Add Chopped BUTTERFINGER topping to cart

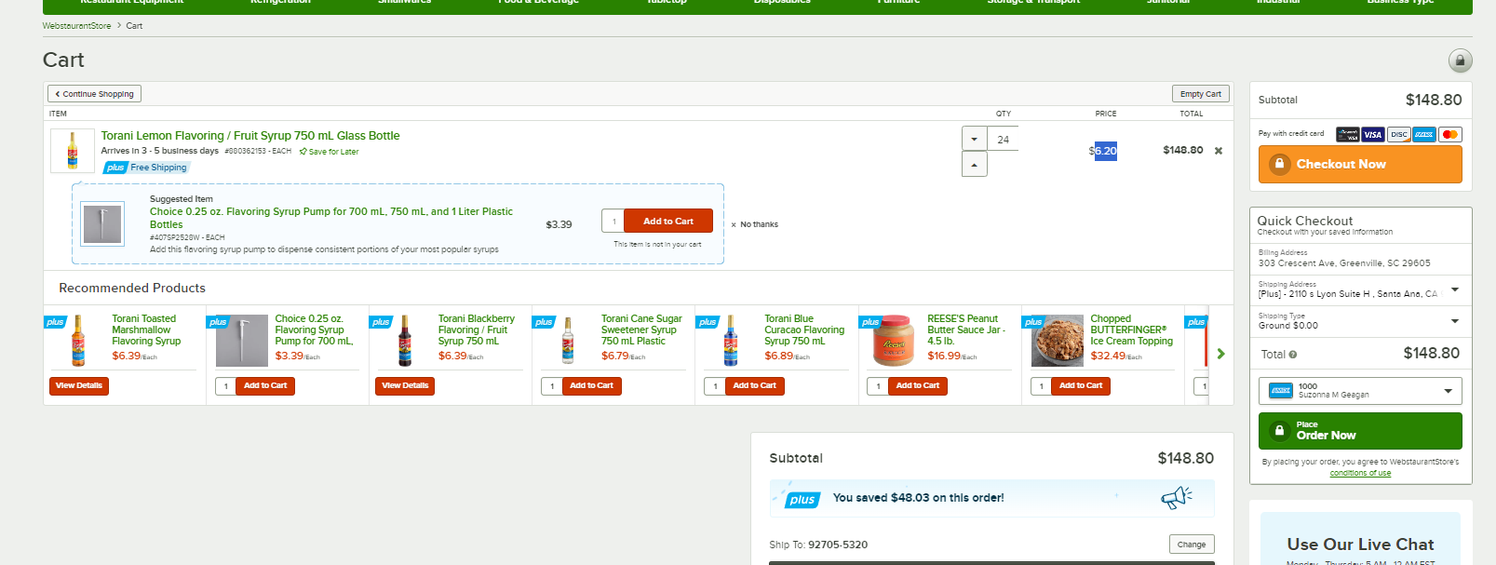(x=1081, y=386)
